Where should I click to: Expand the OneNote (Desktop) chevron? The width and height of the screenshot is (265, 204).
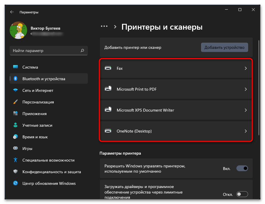pyautogui.click(x=246, y=131)
